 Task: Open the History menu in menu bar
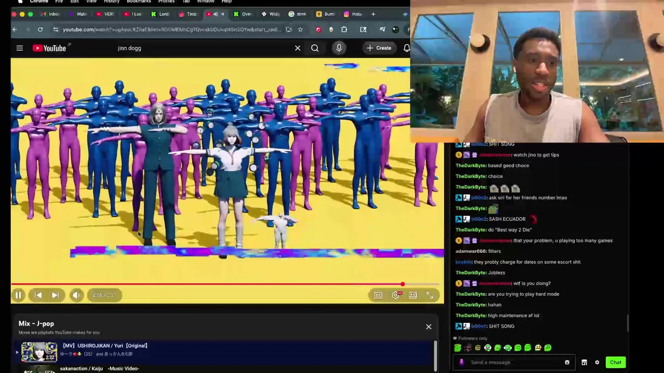tap(112, 2)
